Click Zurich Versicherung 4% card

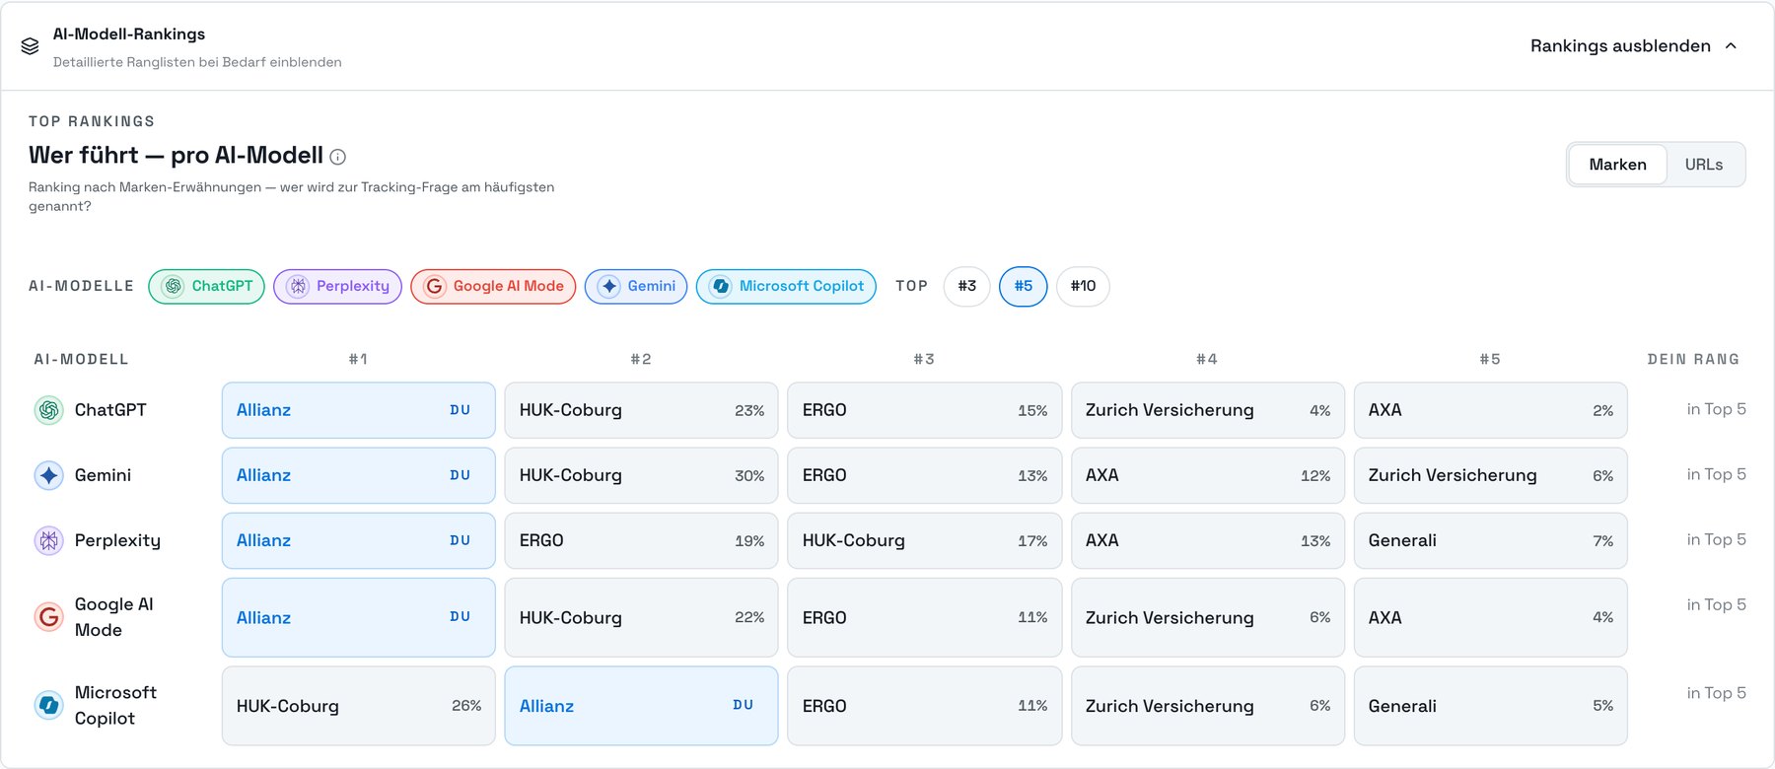click(1208, 410)
